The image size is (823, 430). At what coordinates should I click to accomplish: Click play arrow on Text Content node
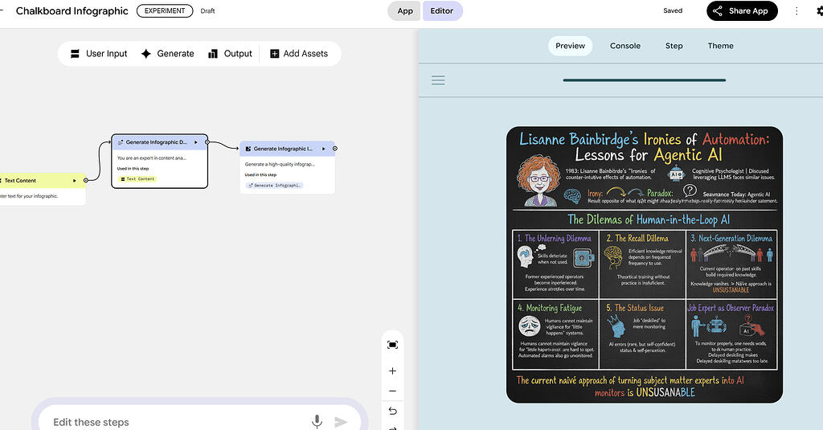point(75,181)
